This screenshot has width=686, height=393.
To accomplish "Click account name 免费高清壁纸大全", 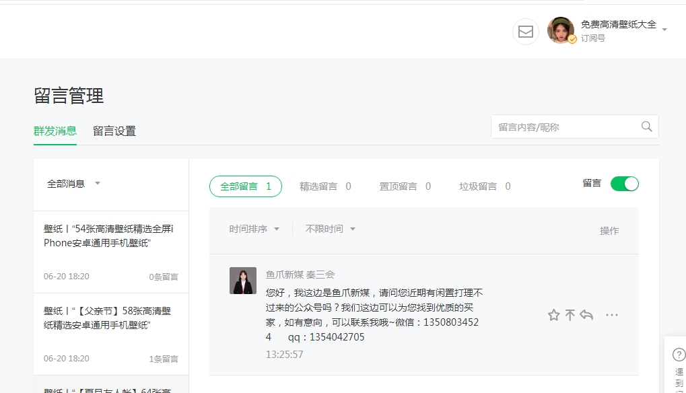I will pyautogui.click(x=618, y=24).
